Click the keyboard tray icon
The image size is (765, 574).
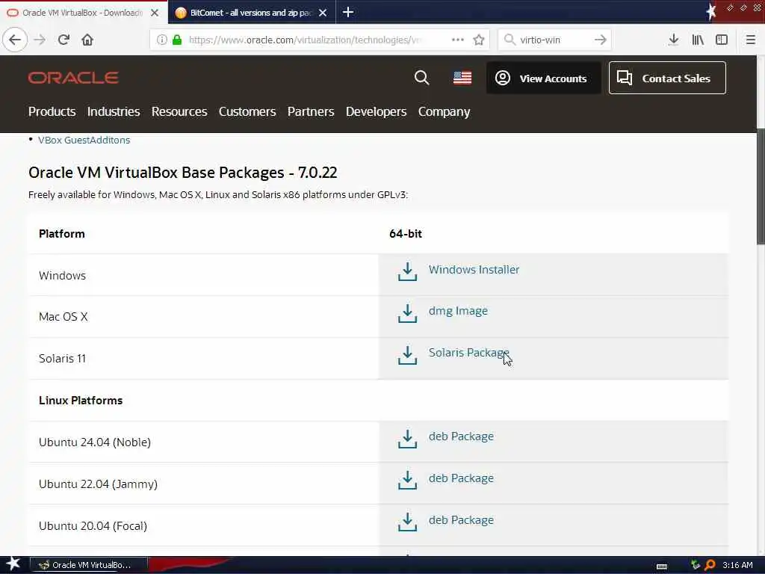point(662,566)
